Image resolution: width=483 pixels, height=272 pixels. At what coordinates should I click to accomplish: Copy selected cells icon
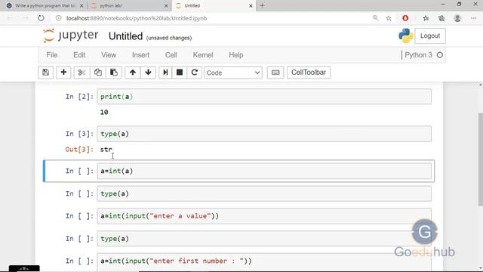click(97, 73)
